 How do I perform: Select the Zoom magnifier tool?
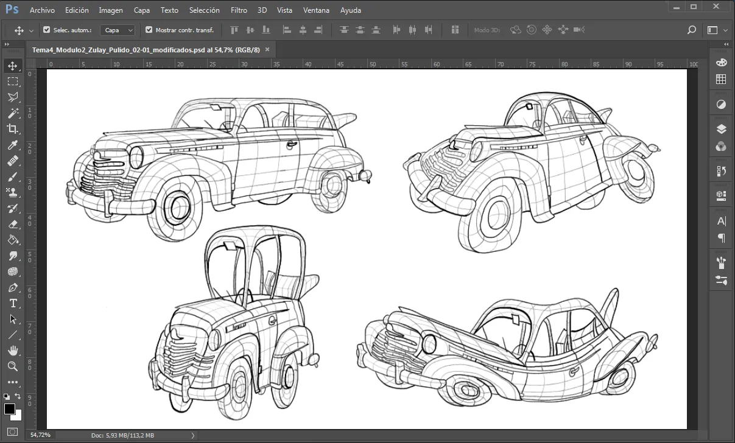(x=12, y=366)
